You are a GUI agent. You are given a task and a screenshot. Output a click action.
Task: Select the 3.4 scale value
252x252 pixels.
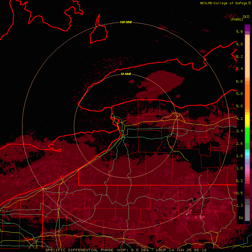[239, 131]
